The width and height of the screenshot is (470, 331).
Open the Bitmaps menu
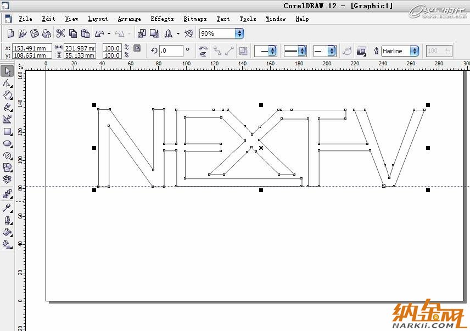pyautogui.click(x=195, y=19)
